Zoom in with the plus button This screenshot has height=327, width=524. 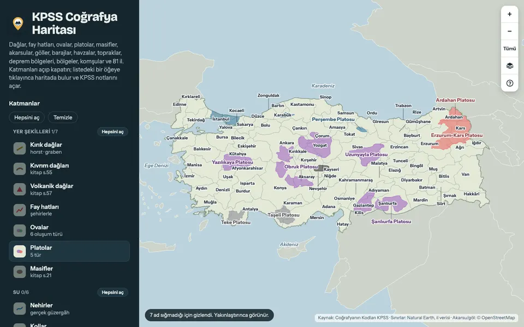point(510,14)
